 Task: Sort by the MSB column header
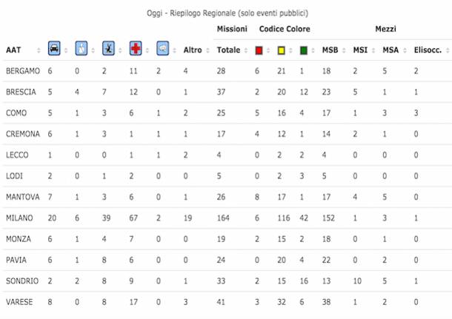click(330, 50)
